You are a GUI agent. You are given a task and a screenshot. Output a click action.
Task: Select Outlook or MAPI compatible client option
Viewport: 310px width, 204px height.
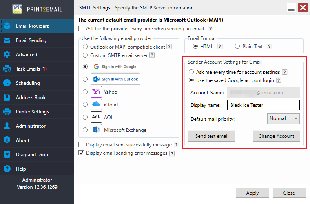(85, 47)
